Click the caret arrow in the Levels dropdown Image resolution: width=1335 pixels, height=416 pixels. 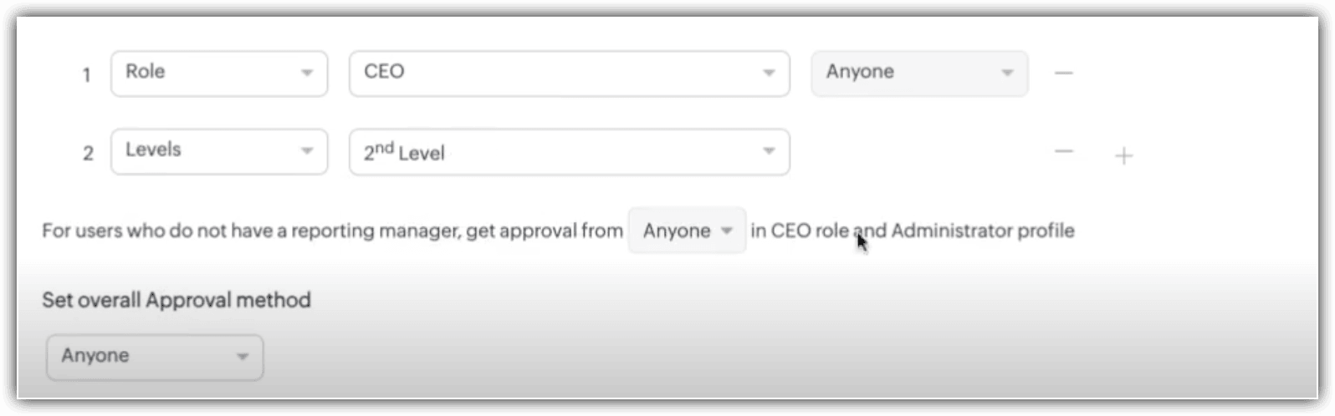coord(307,152)
